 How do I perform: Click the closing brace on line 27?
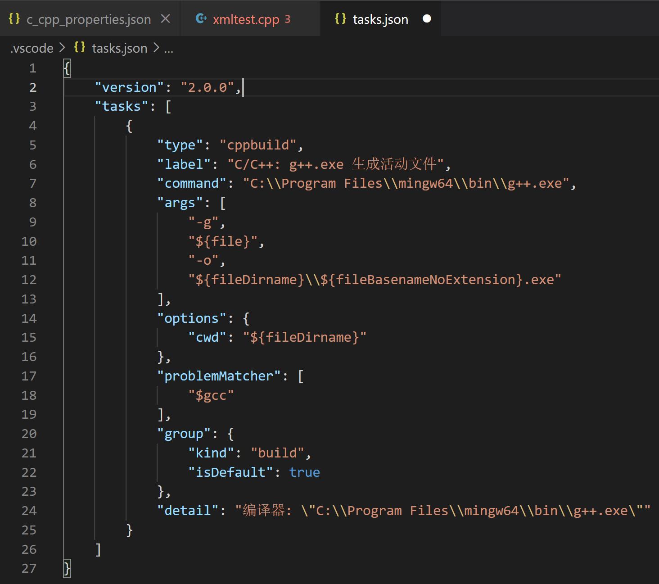pyautogui.click(x=67, y=568)
